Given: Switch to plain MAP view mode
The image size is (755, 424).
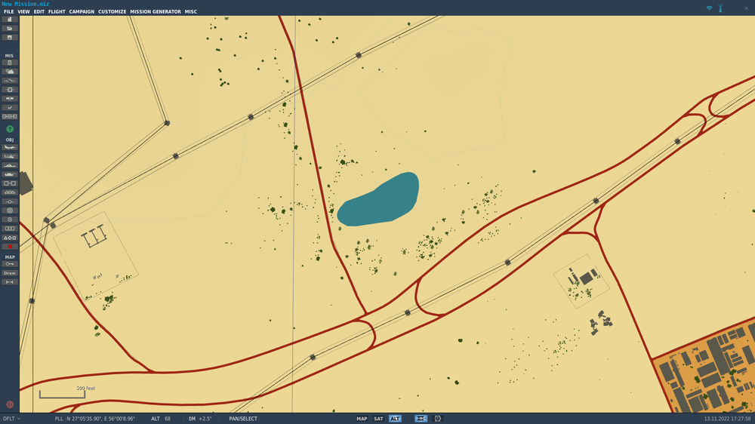Looking at the screenshot, I should click(362, 419).
